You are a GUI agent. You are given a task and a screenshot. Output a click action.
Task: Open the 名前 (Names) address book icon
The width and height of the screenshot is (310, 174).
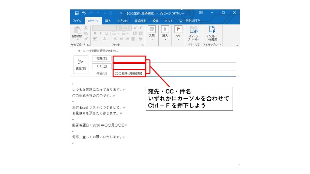click(152, 30)
